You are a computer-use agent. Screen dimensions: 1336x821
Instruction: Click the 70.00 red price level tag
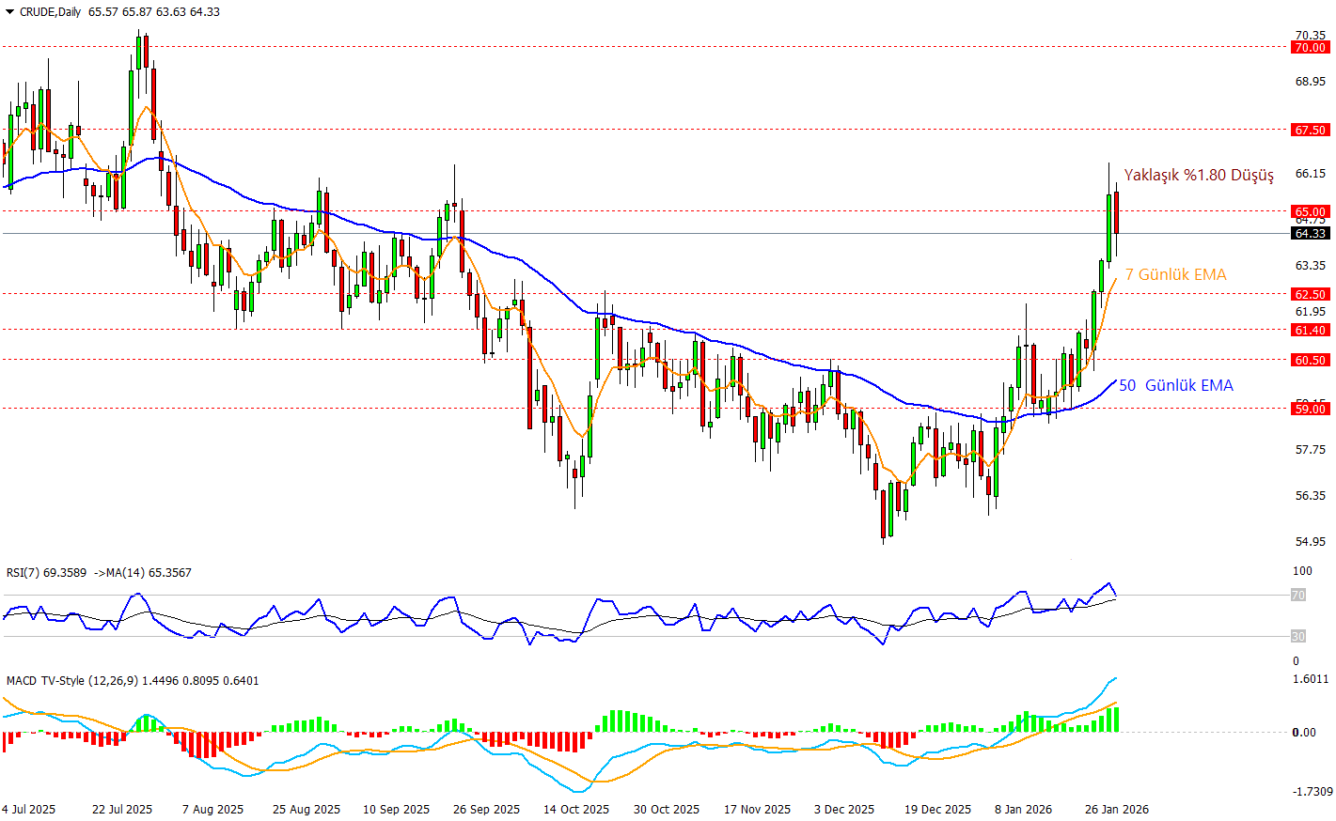[x=1310, y=48]
